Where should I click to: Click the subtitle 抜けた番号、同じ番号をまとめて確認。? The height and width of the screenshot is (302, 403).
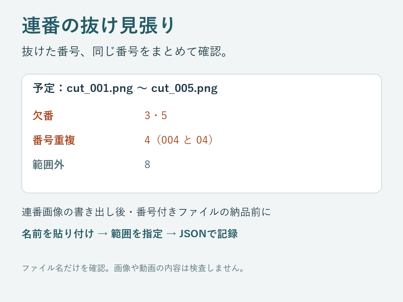pos(127,51)
